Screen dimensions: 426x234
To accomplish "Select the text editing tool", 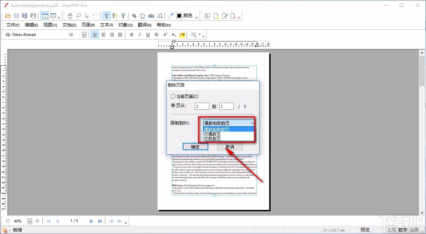I will coord(106,16).
